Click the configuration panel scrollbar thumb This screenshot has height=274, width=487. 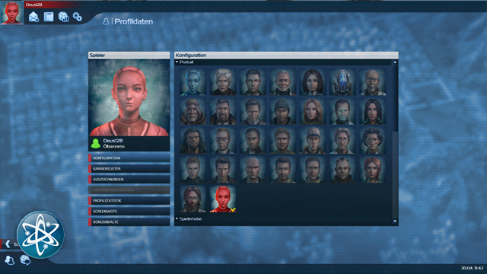tap(395, 98)
